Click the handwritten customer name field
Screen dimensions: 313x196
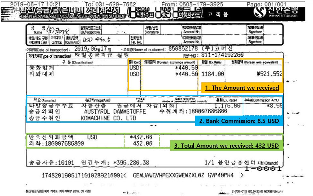click(x=58, y=30)
